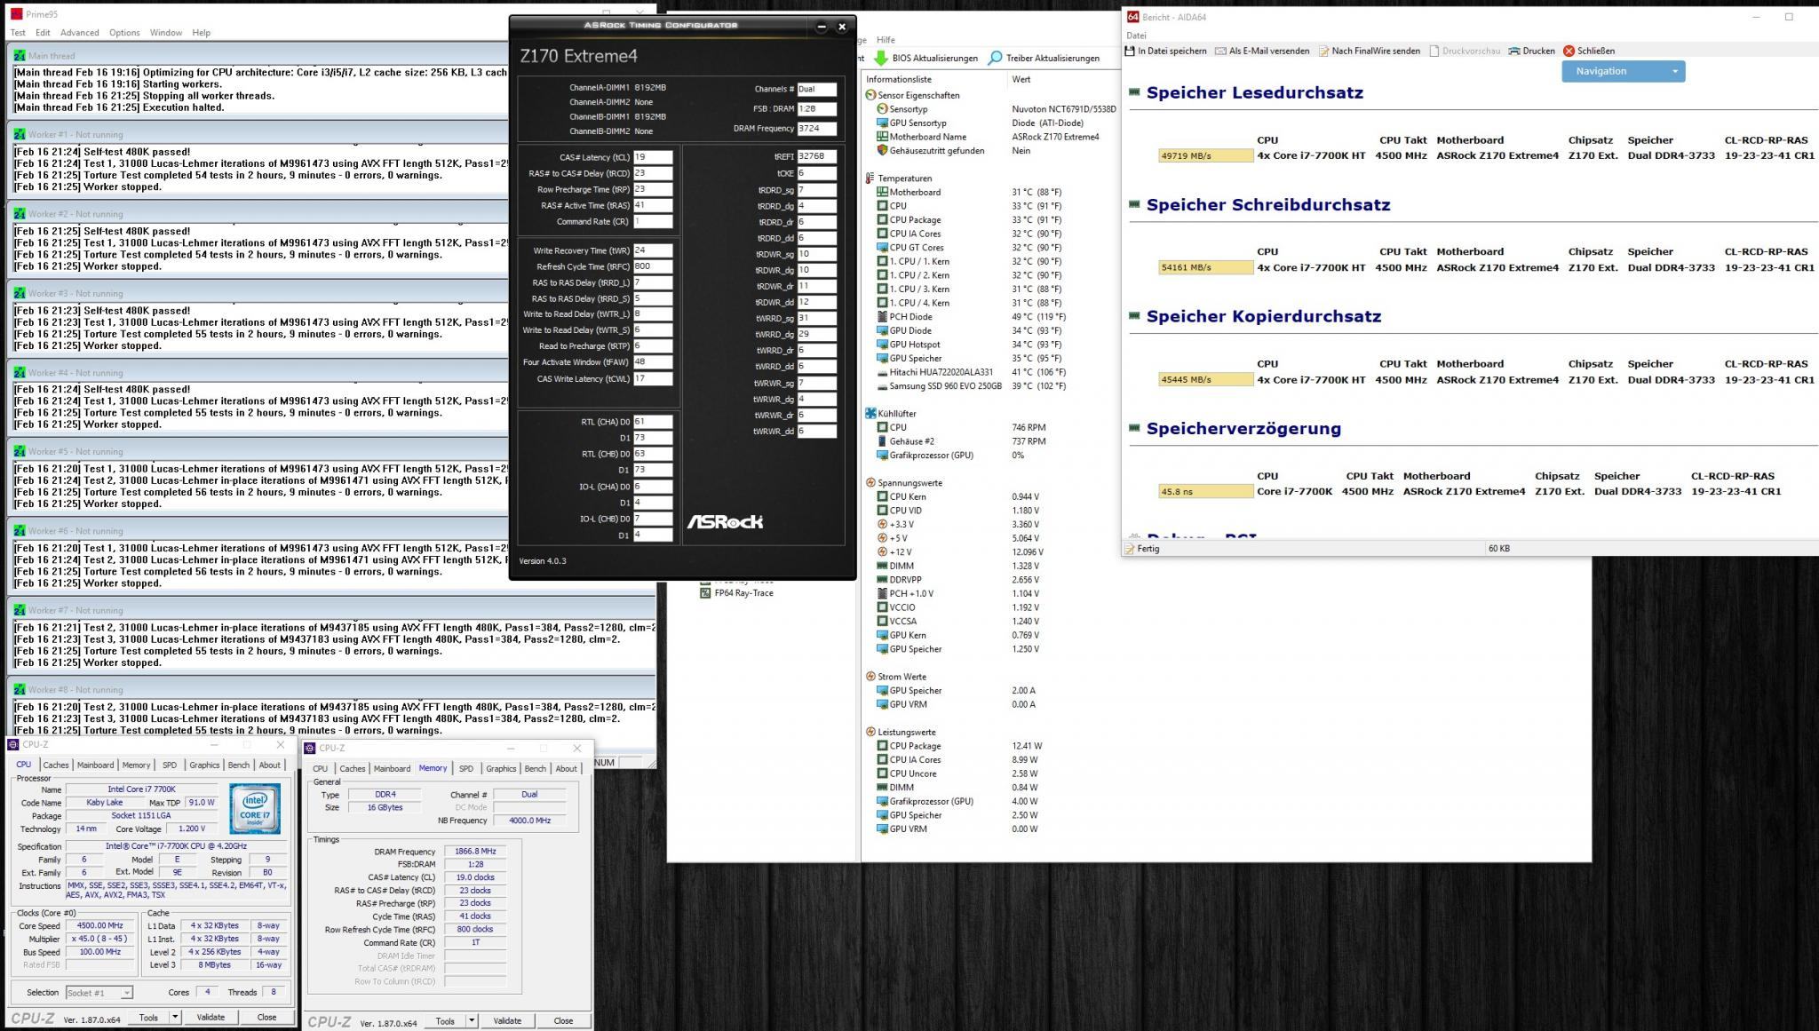The width and height of the screenshot is (1819, 1031).
Task: Click the Tools button in left CPU-Z
Action: [148, 1017]
